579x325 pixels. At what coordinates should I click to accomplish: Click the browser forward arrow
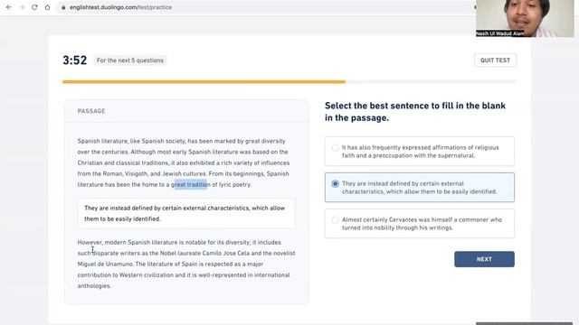click(x=22, y=7)
